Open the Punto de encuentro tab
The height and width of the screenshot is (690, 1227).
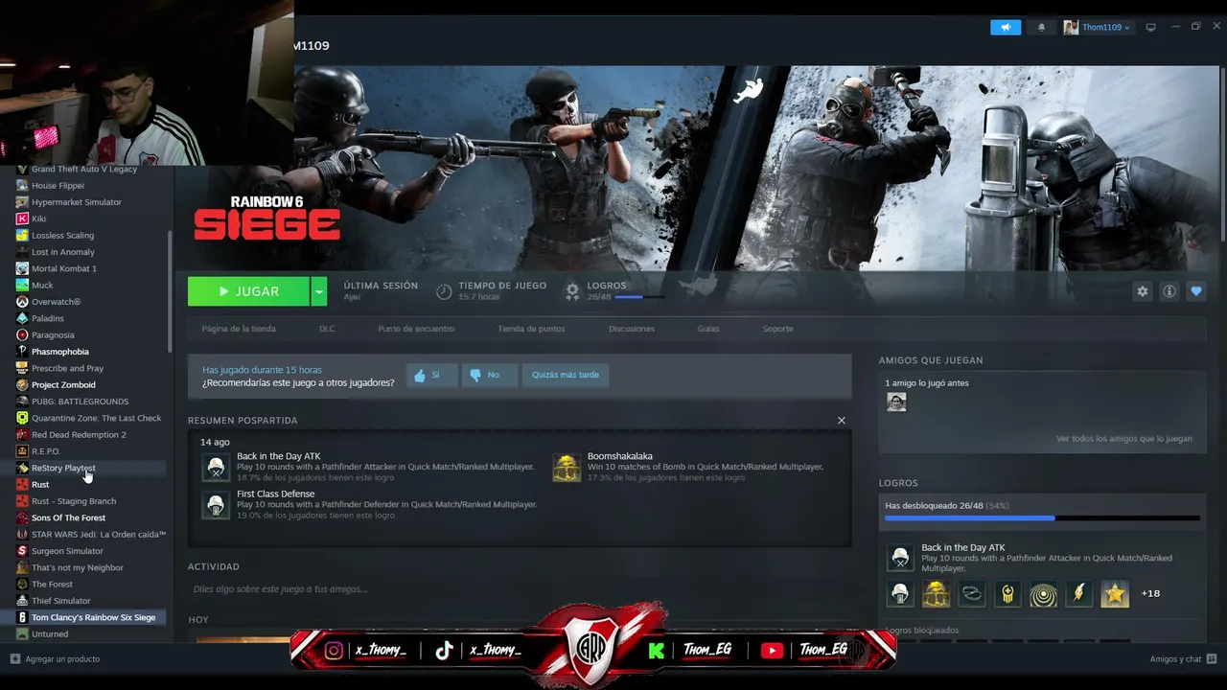tap(416, 329)
